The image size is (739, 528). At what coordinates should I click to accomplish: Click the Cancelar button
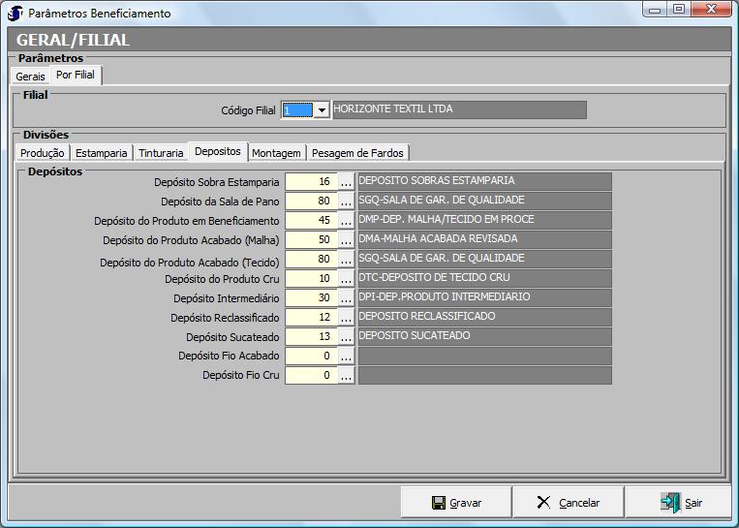coord(568,503)
